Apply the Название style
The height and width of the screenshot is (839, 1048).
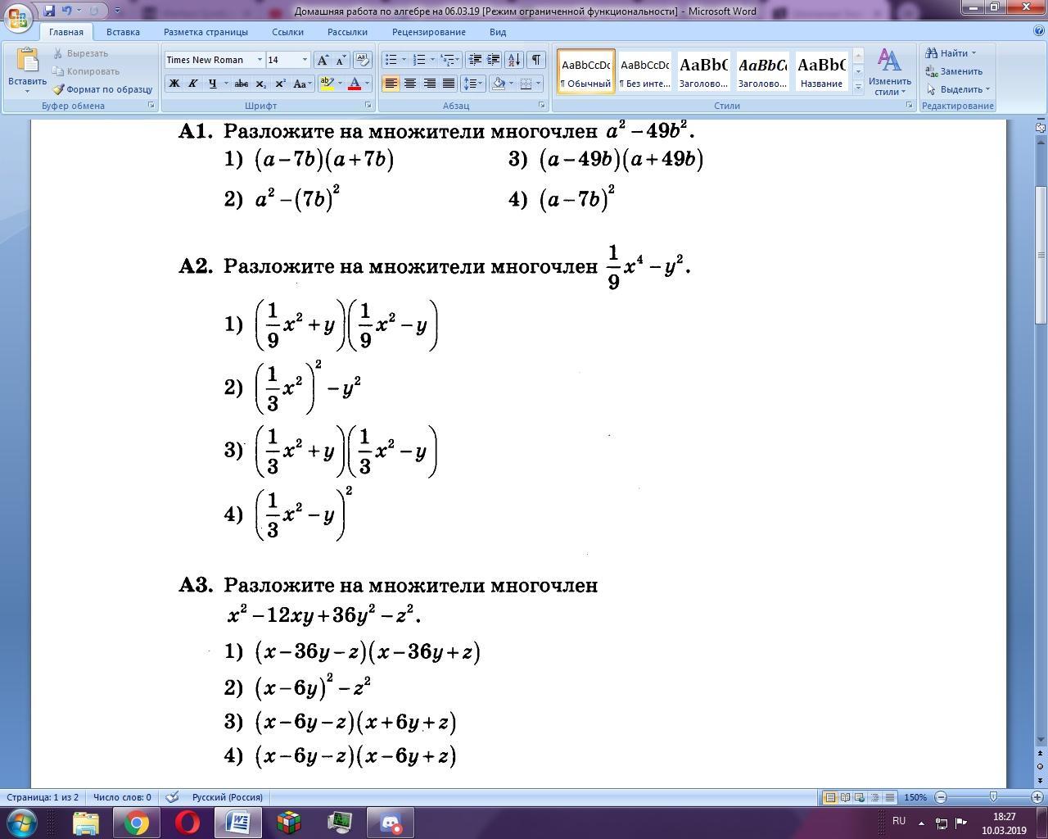[821, 71]
